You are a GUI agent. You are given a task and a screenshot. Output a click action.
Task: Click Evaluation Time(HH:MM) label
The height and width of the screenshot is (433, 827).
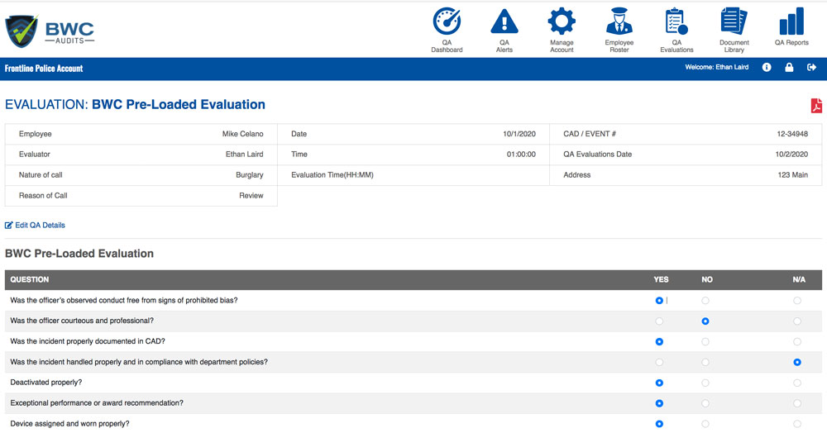(332, 175)
